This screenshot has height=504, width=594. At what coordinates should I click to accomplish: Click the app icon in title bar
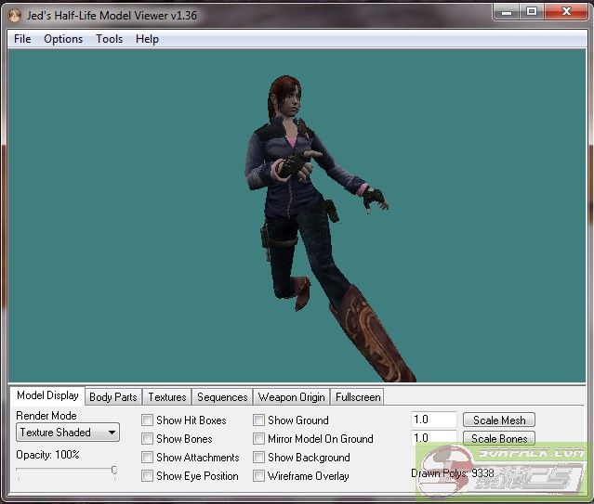14,16
